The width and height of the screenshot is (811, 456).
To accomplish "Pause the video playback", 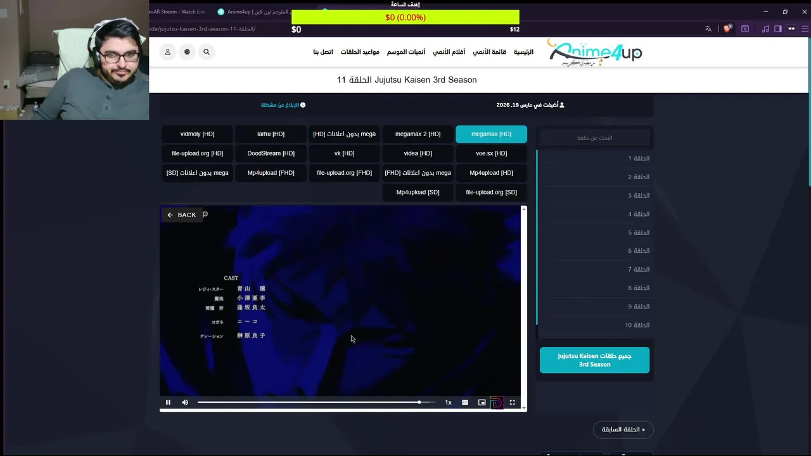I will click(x=168, y=402).
